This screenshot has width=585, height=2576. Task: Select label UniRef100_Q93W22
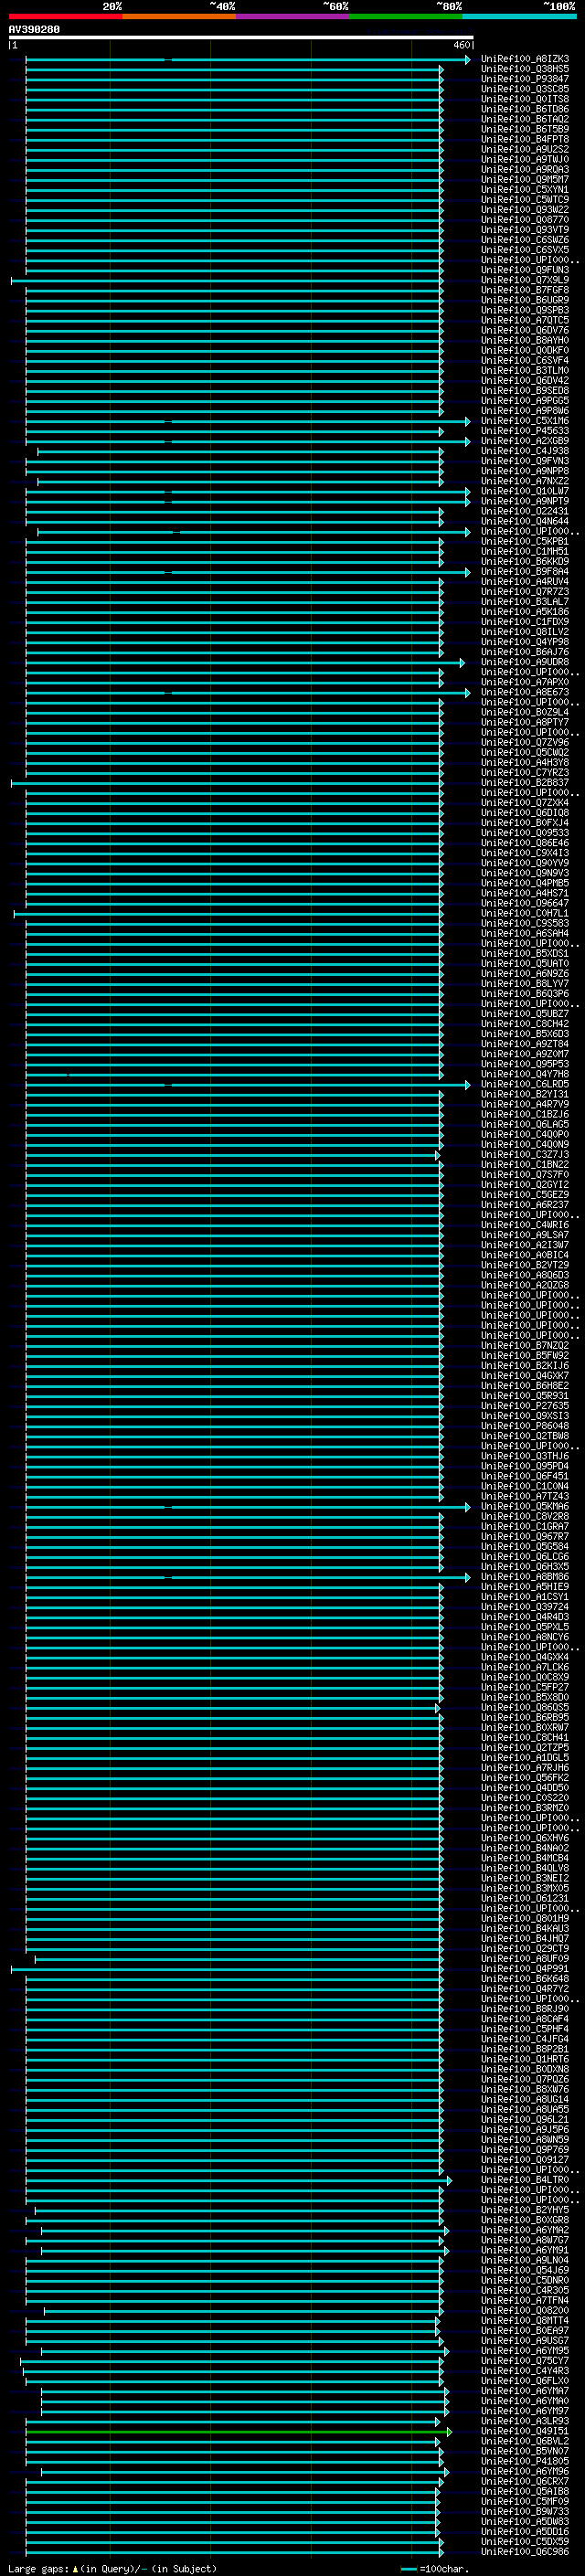click(525, 210)
